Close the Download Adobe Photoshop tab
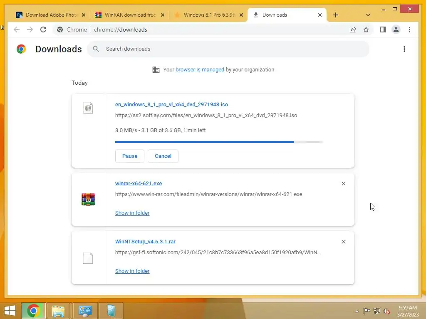 tap(84, 15)
